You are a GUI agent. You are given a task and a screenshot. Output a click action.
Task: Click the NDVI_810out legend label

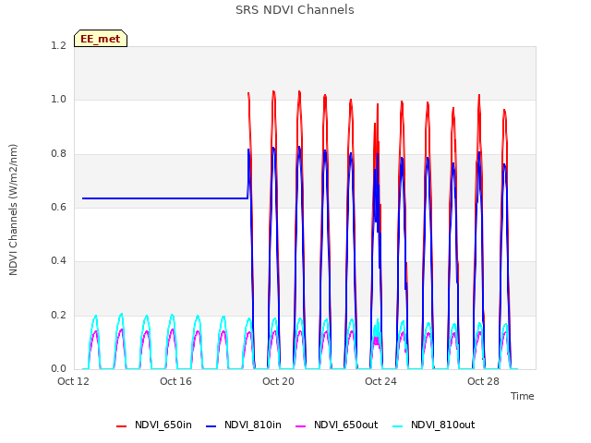(x=442, y=425)
